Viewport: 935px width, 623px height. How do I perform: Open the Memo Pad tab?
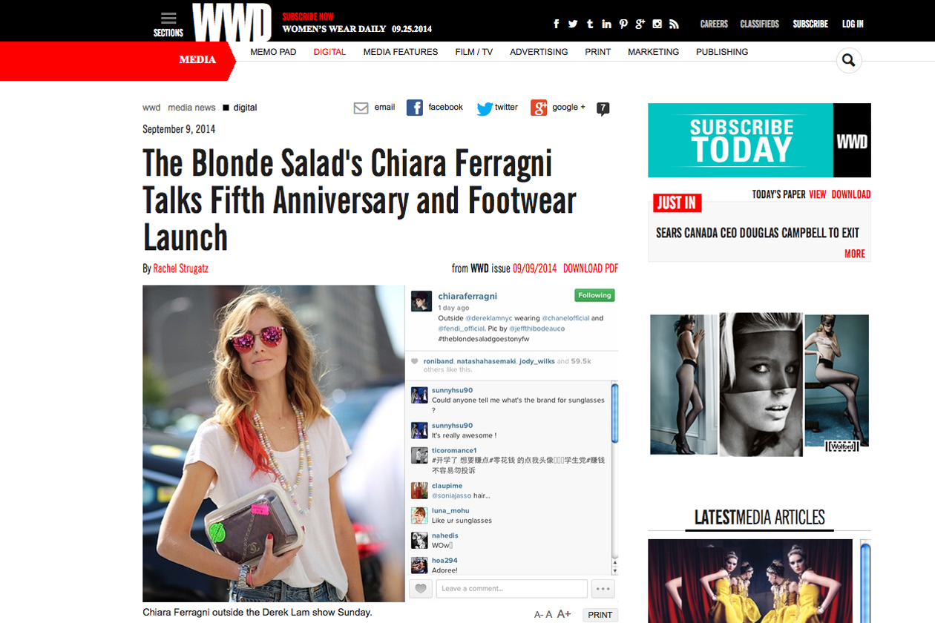(x=273, y=52)
